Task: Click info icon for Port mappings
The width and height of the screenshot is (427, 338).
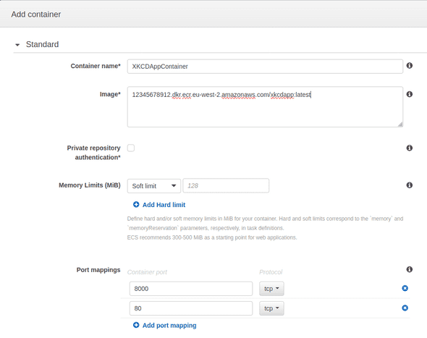Action: [x=410, y=269]
